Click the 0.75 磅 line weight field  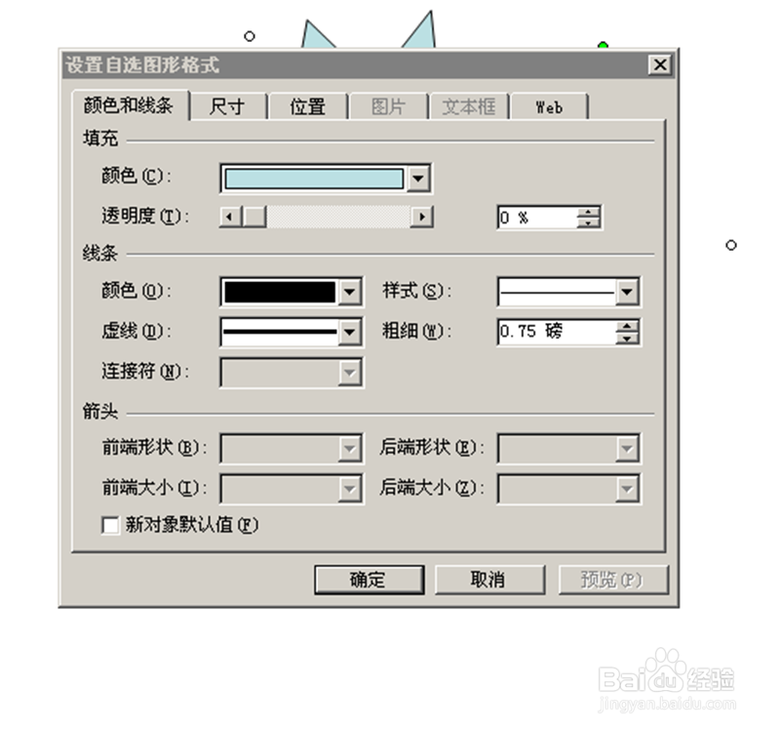(557, 332)
